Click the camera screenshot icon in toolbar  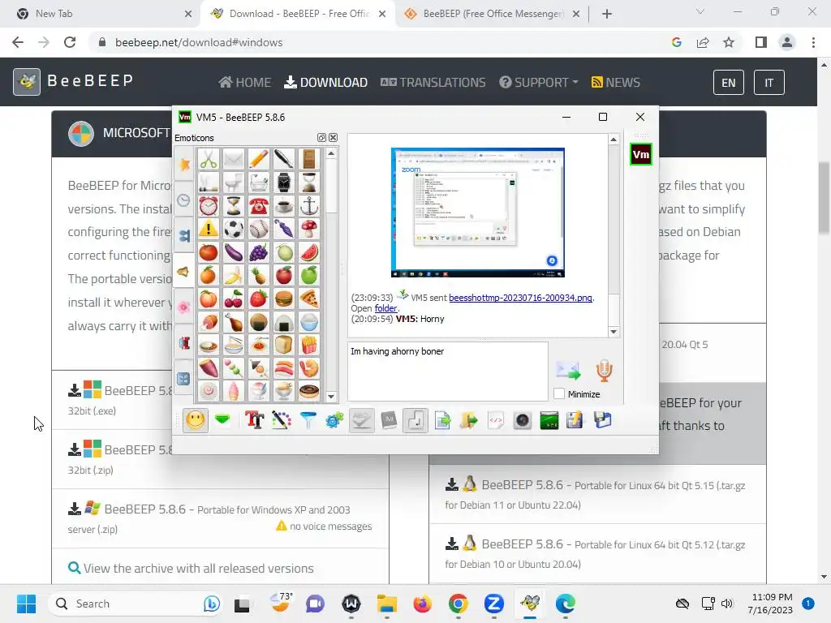coord(522,421)
